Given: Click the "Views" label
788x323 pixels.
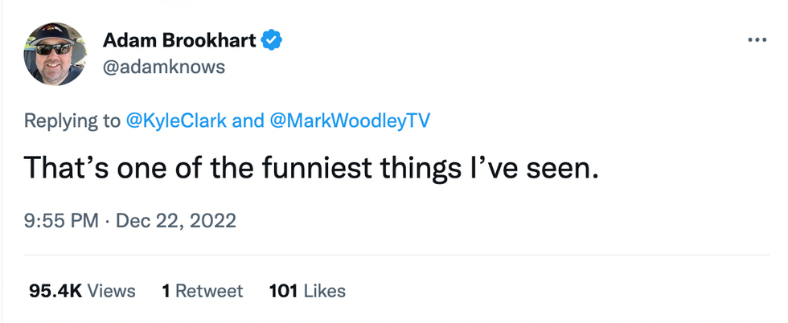Looking at the screenshot, I should (x=111, y=291).
